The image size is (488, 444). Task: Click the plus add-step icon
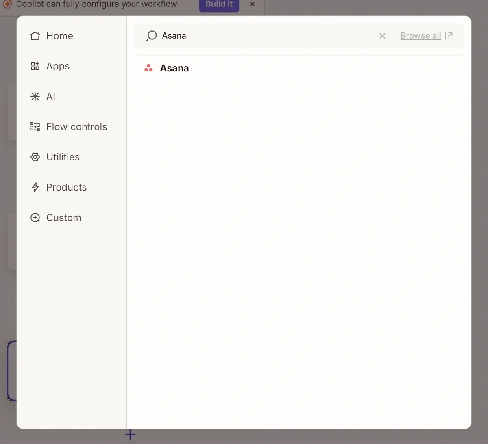[130, 435]
